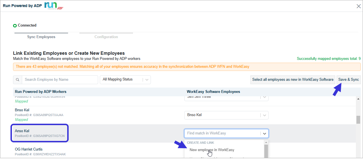Click the unmatched employees warning banner
363x159 pixels.
pyautogui.click(x=187, y=67)
